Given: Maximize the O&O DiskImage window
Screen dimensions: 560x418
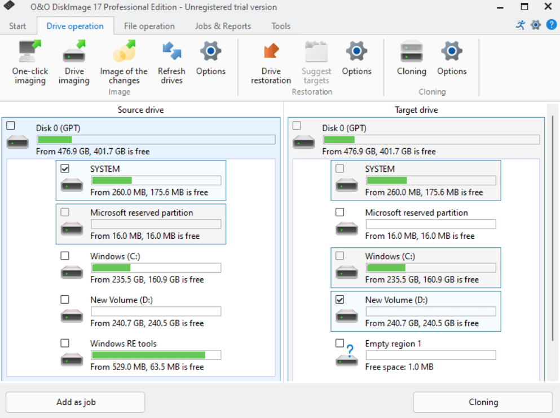Looking at the screenshot, I should (x=524, y=7).
